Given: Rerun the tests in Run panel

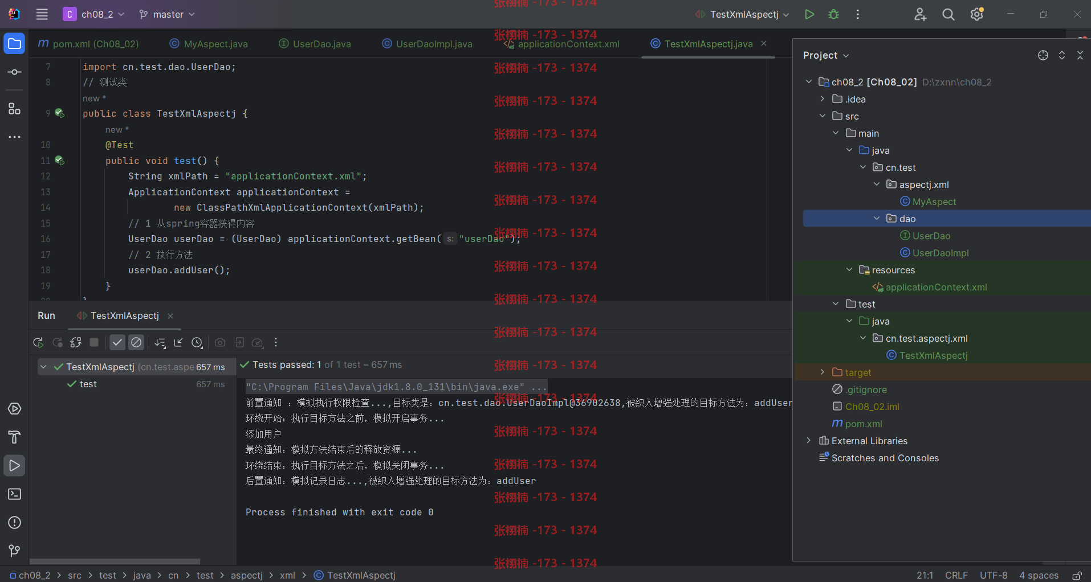Looking at the screenshot, I should pos(38,342).
